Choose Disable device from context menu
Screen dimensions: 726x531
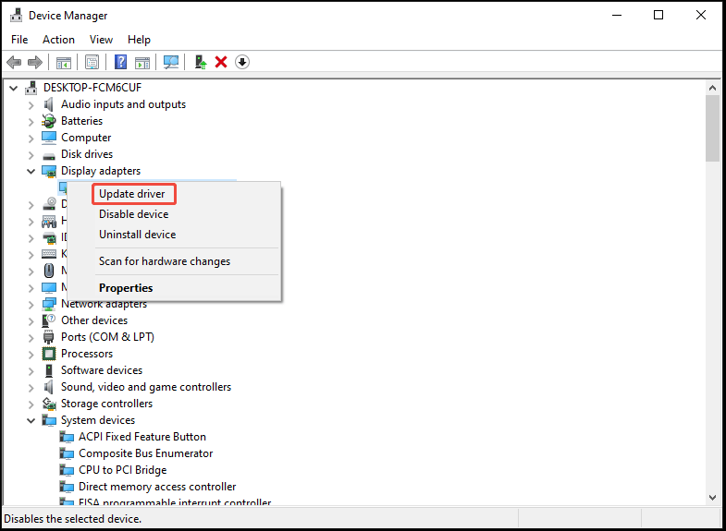[x=174, y=214]
